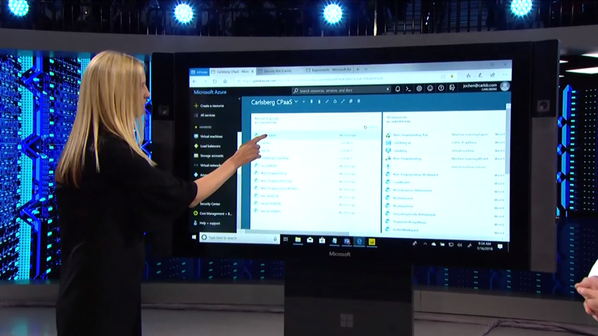Close the Carlsberg CPaaS tab
This screenshot has width=598, height=336.
click(x=252, y=71)
